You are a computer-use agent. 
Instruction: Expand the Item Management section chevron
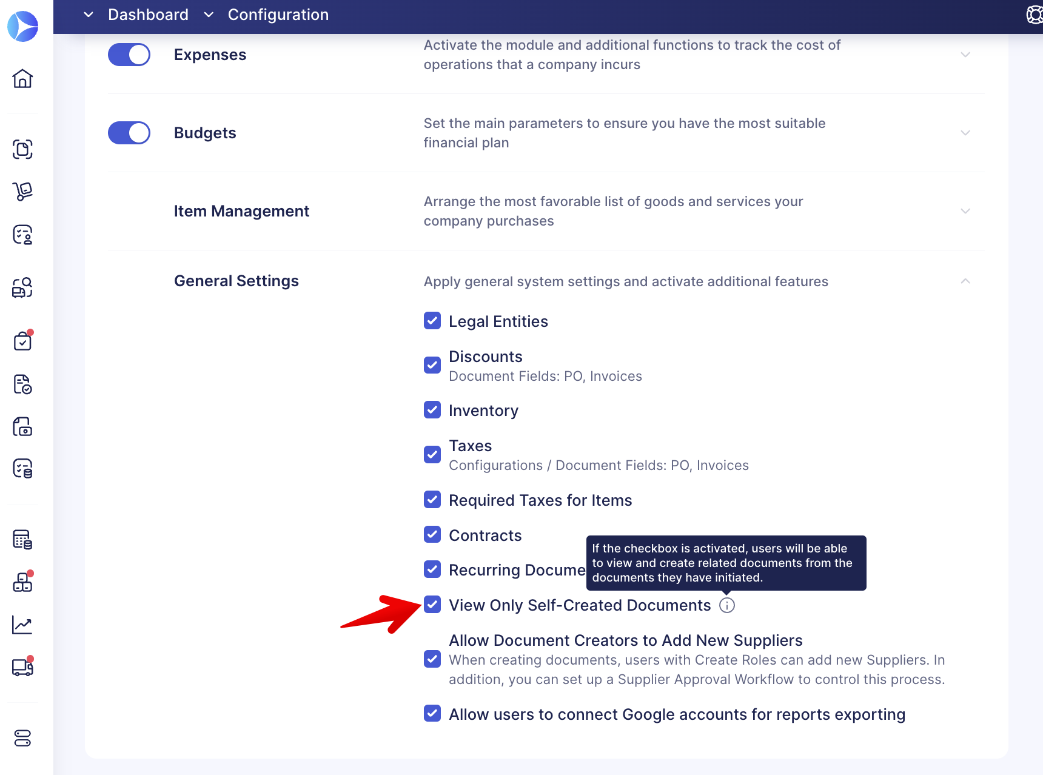click(x=965, y=211)
